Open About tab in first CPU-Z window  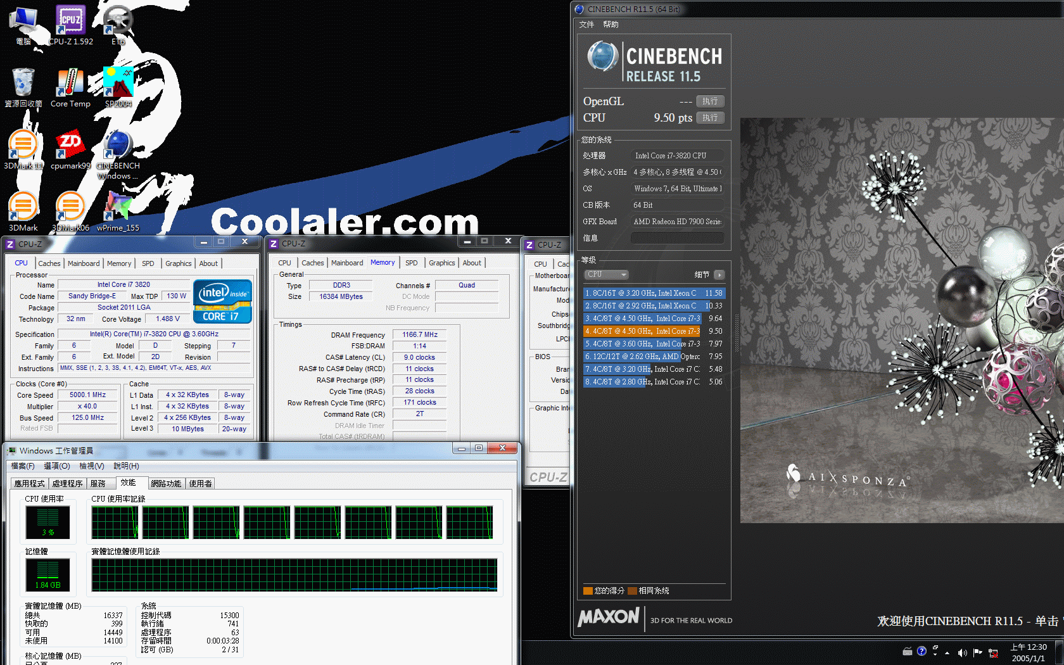pos(208,263)
